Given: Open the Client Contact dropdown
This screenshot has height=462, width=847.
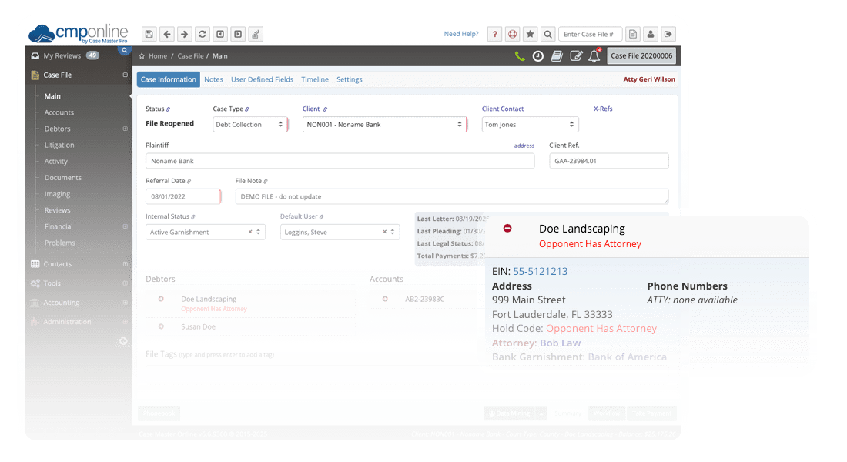Looking at the screenshot, I should click(x=530, y=124).
